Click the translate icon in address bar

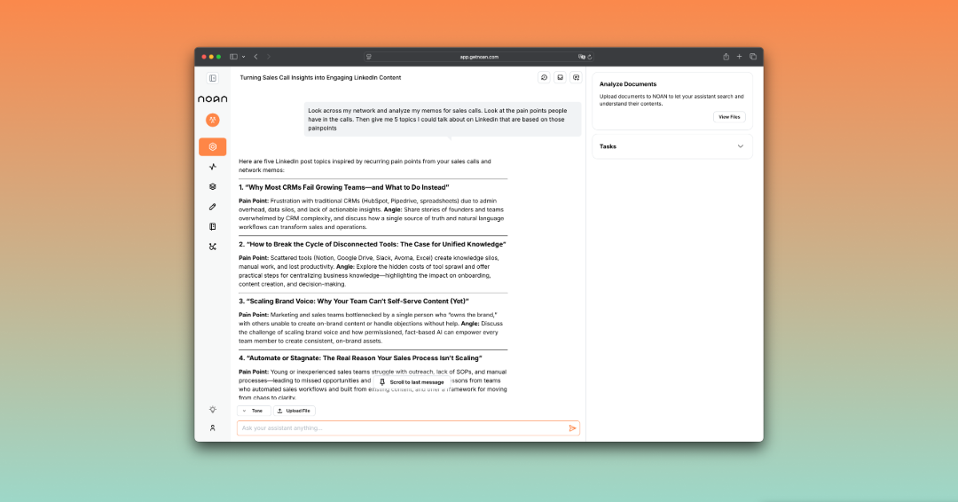click(x=582, y=57)
